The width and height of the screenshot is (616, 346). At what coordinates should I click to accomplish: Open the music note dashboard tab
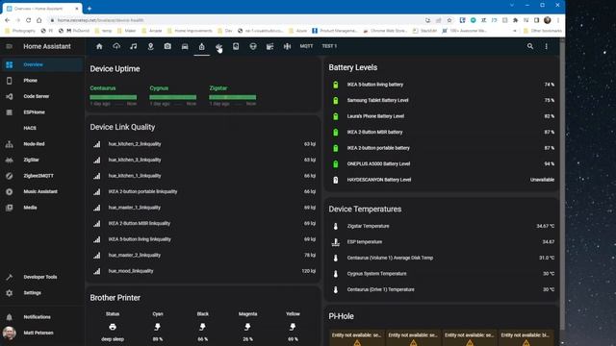coord(134,46)
